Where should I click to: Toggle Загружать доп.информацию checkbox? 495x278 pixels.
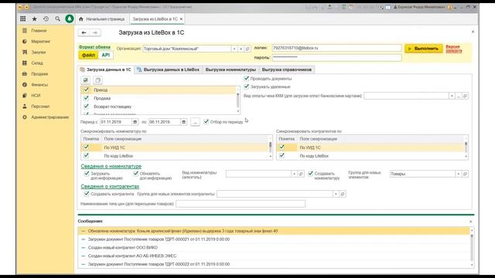(87, 173)
